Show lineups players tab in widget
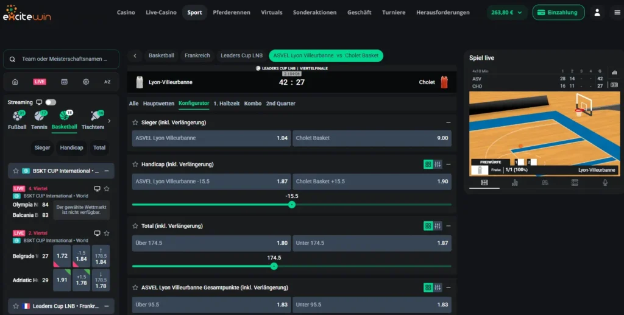The image size is (624, 315). point(545,183)
